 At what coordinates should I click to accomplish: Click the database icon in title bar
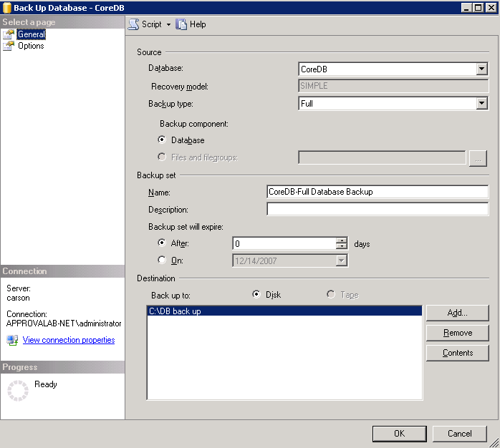point(6,7)
